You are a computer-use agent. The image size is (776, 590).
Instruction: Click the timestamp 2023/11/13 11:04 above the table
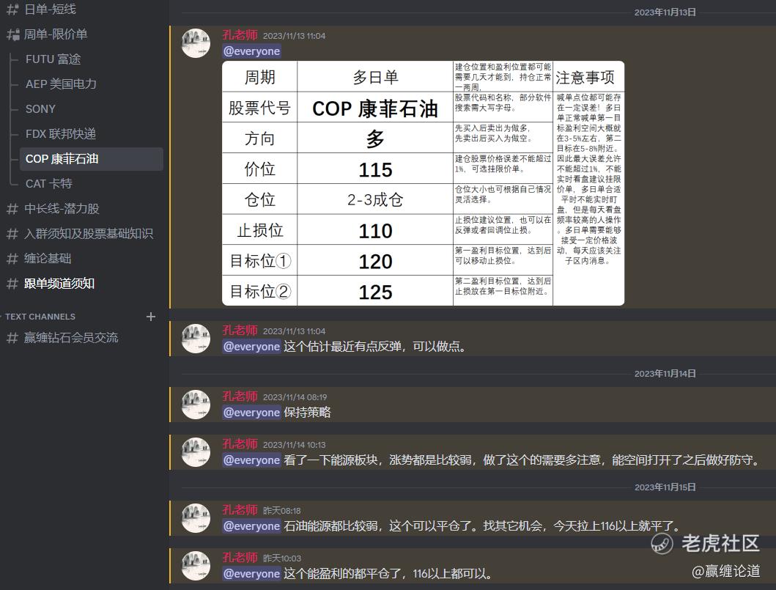pyautogui.click(x=294, y=36)
